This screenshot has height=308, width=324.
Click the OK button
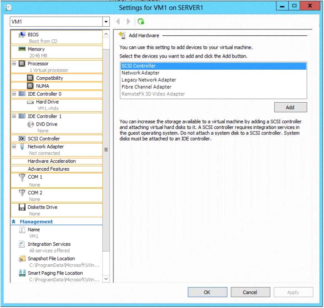207,292
